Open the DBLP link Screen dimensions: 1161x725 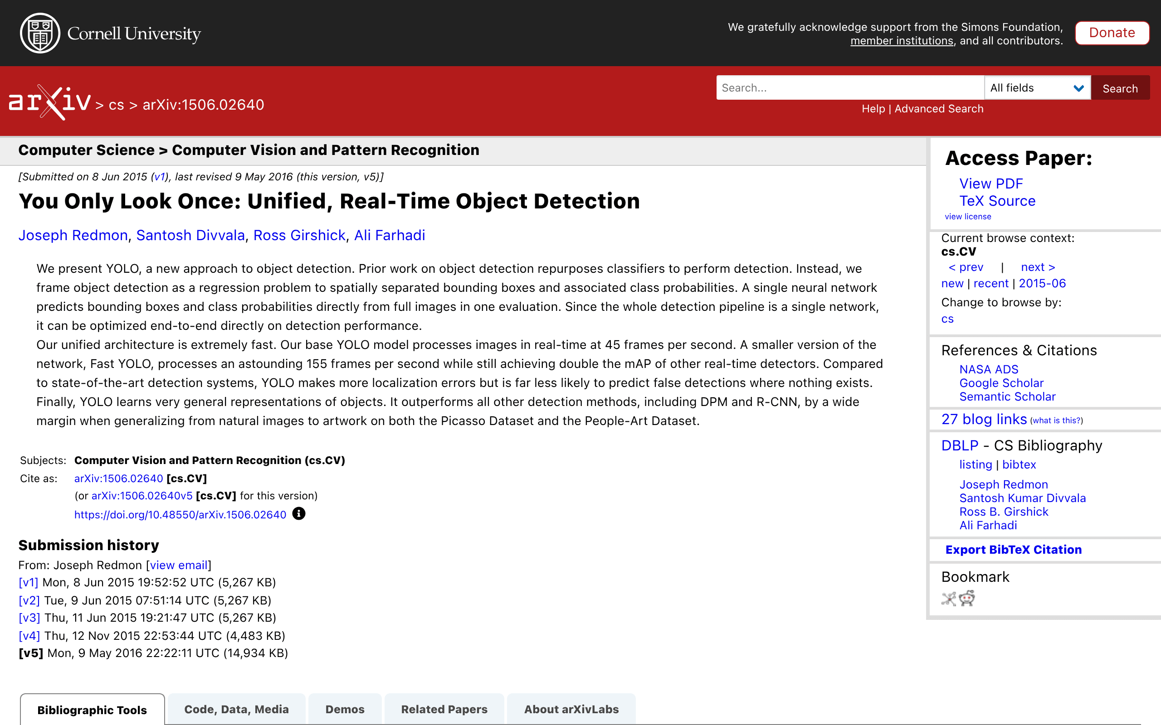(x=960, y=445)
